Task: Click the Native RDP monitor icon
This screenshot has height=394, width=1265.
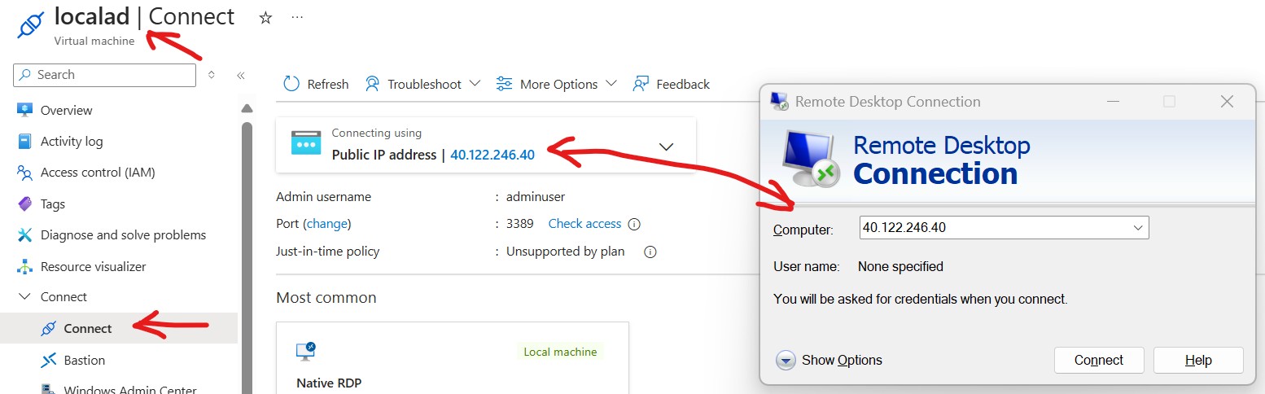Action: click(x=305, y=352)
